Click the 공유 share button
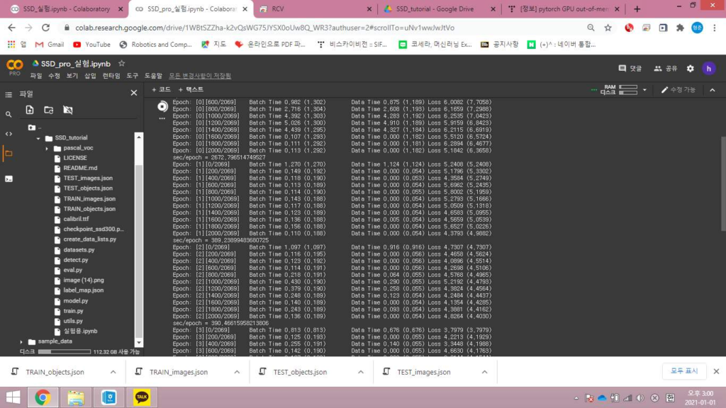The height and width of the screenshot is (408, 726). pos(666,69)
